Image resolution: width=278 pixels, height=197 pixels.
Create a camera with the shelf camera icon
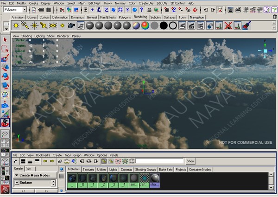tap(71, 25)
